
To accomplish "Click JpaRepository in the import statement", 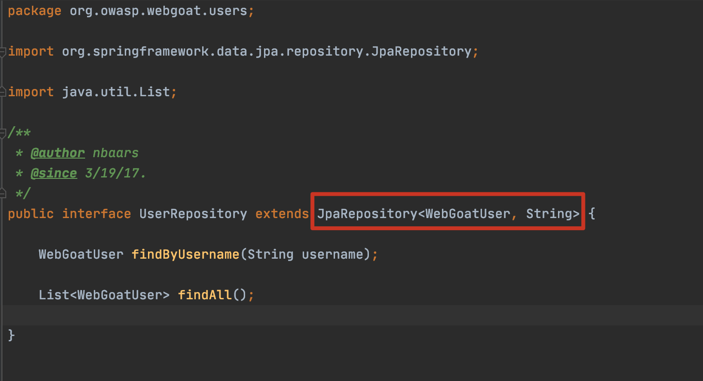I will (x=421, y=51).
